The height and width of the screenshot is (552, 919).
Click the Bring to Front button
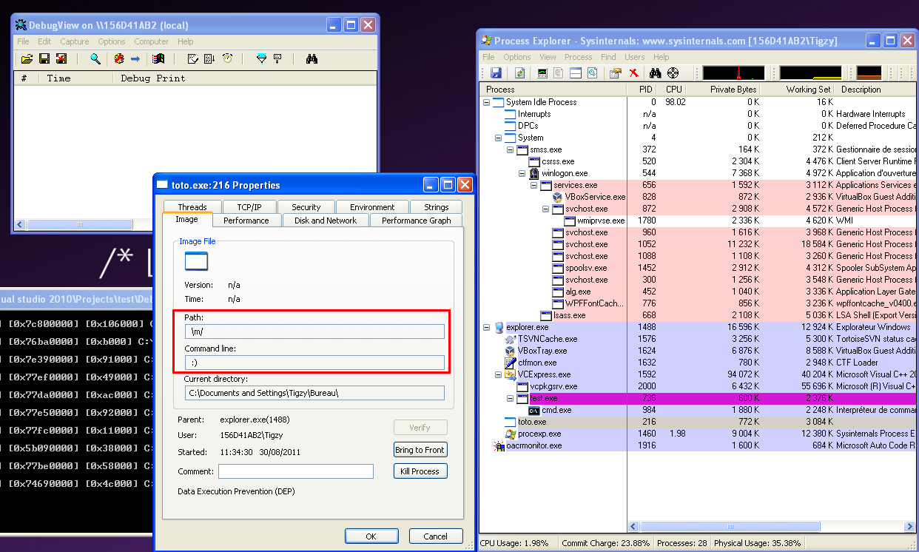click(x=420, y=450)
